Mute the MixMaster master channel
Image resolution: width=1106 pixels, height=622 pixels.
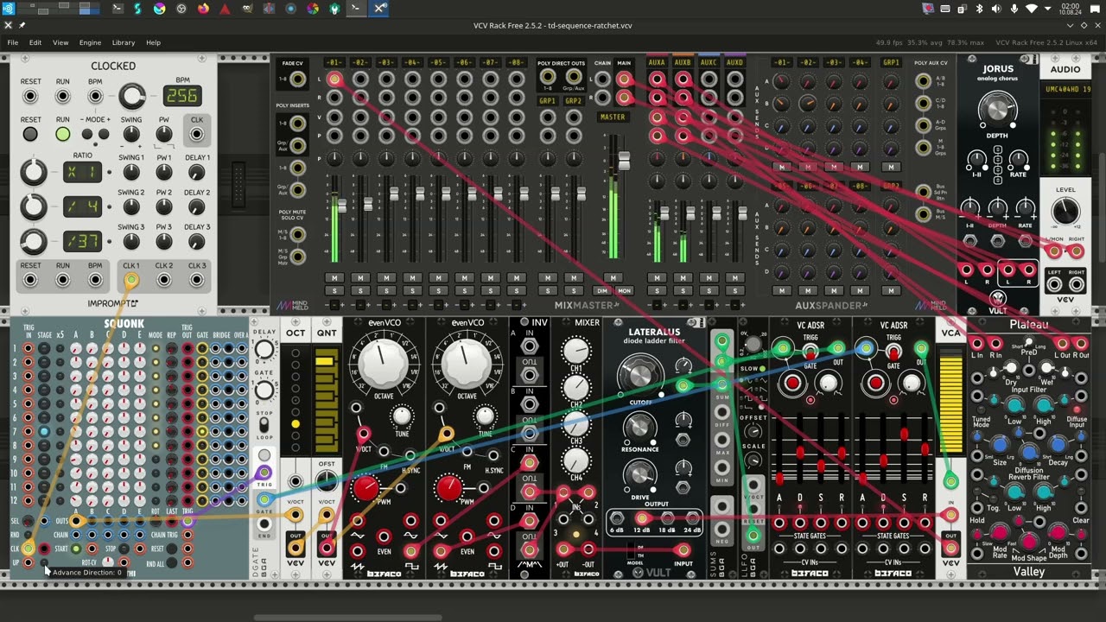pos(613,277)
